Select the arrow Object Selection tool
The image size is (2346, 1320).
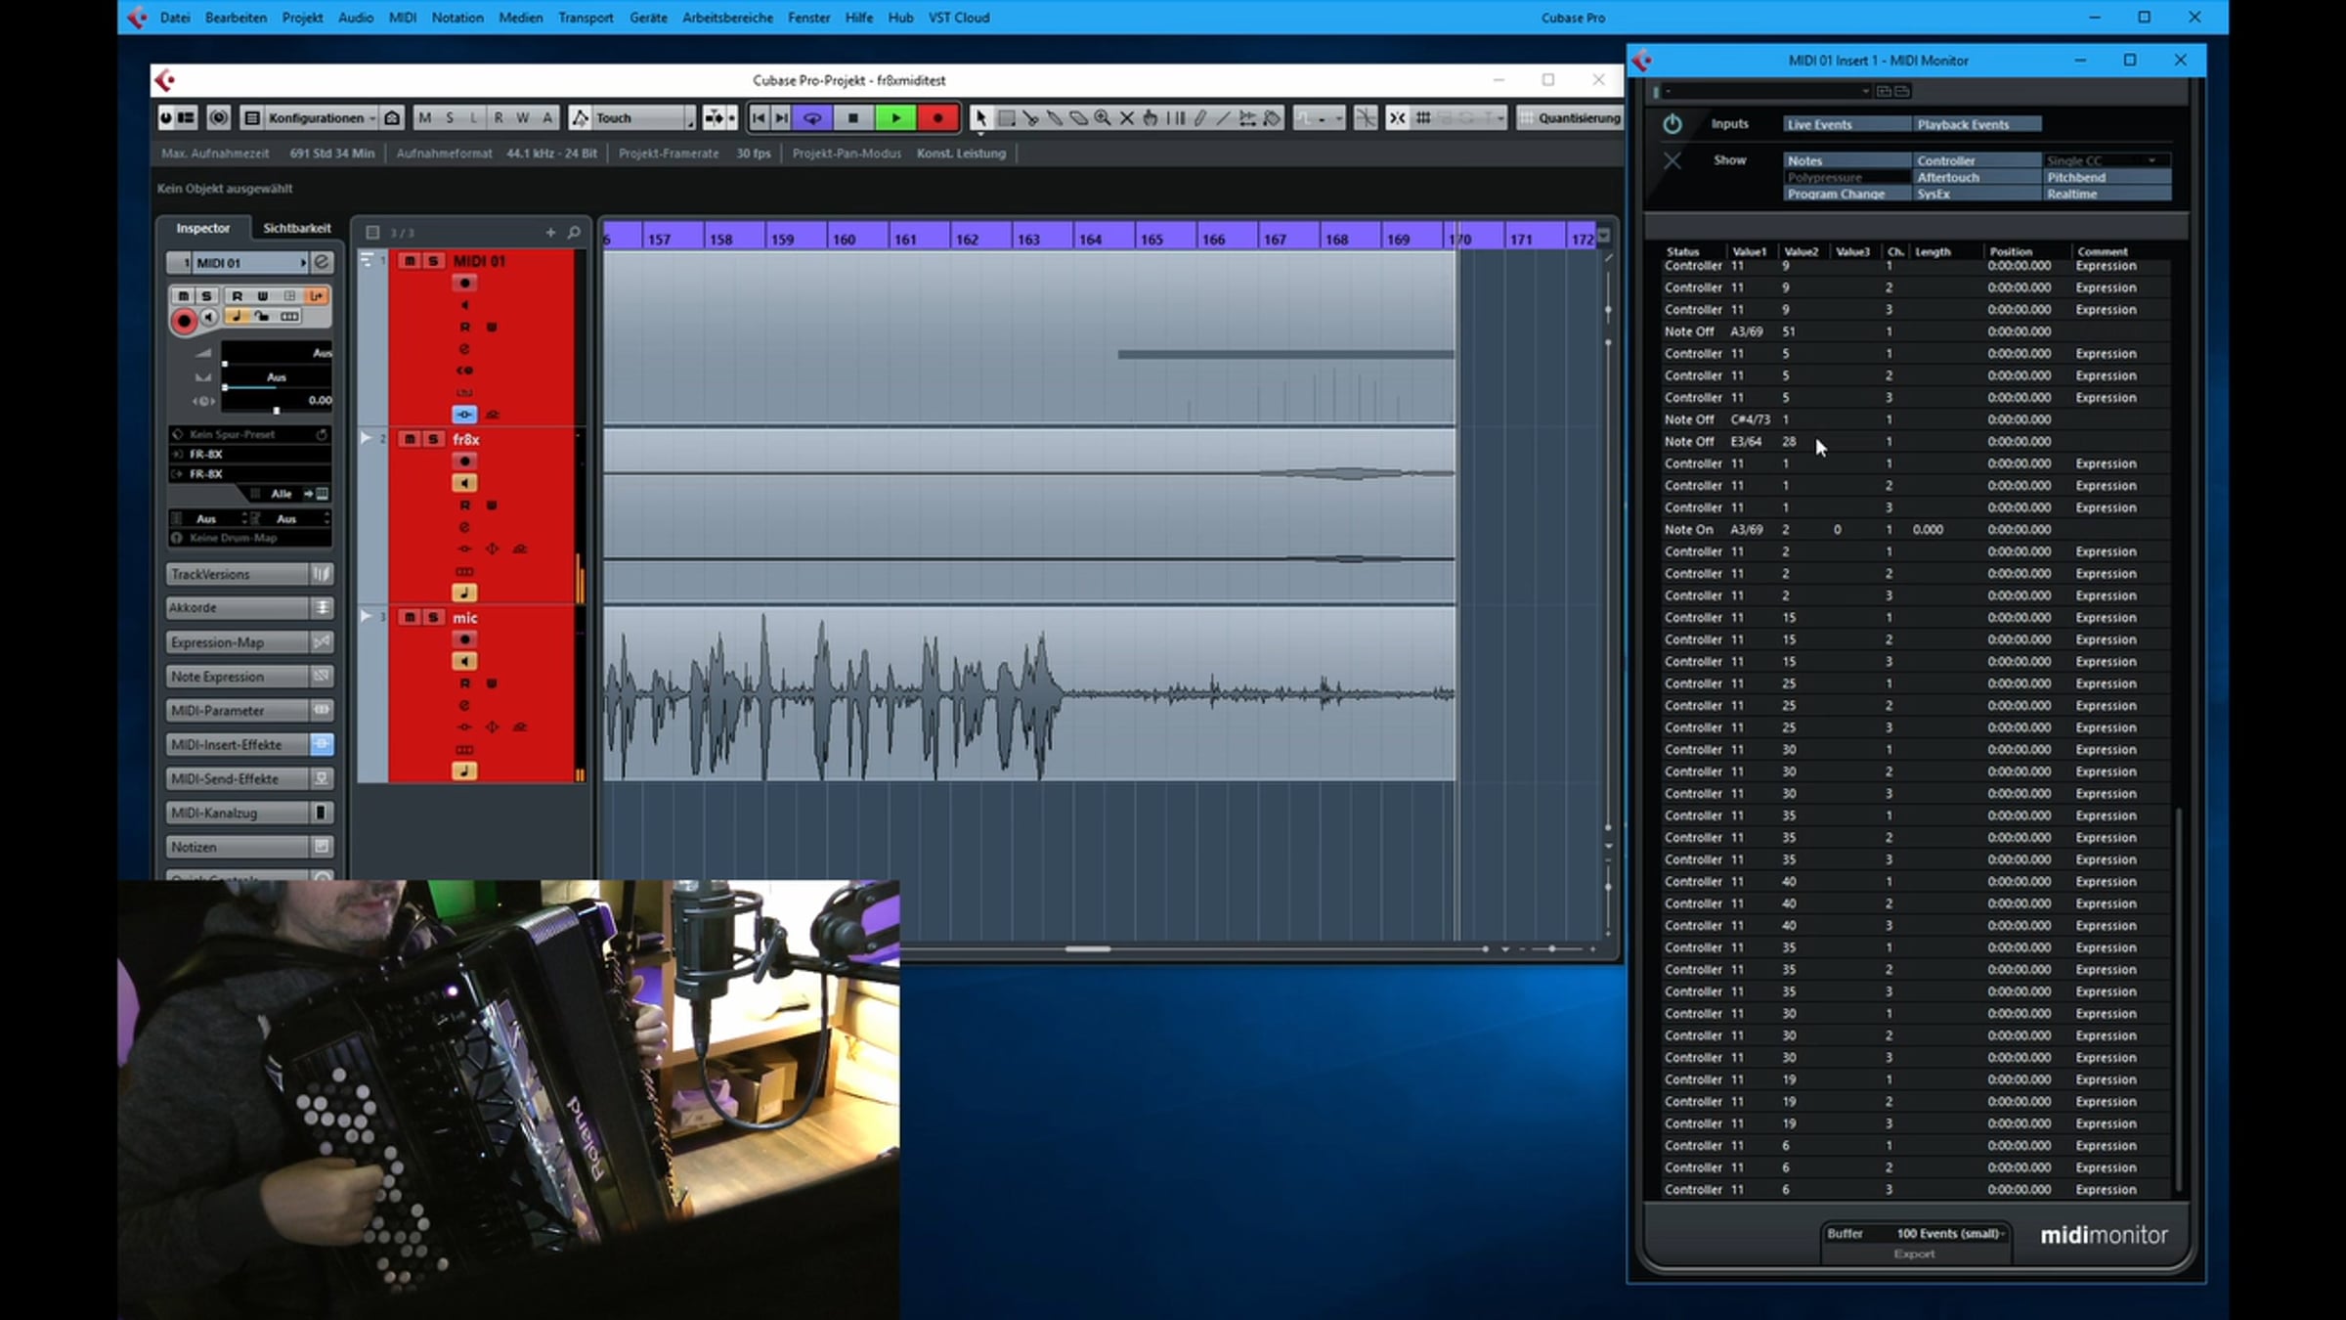981,118
